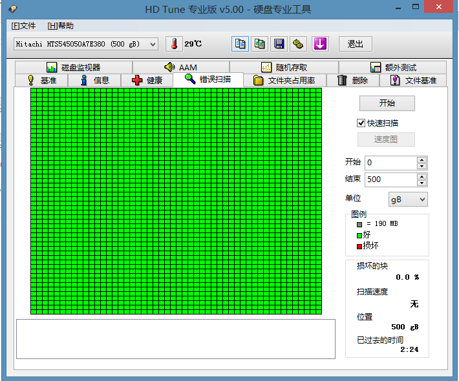Open the 单位 gB unit dropdown
Image resolution: width=459 pixels, height=381 pixels.
[408, 200]
